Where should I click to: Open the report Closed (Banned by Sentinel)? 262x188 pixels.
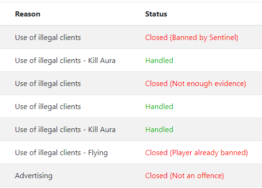[192, 38]
